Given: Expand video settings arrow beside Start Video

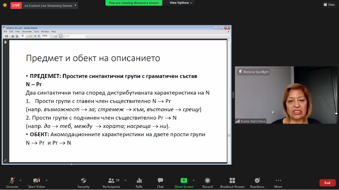Looking at the screenshot, I should click(46, 180).
